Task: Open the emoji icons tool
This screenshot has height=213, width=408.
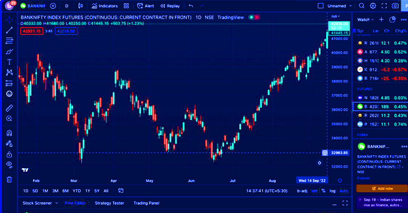Action: click(x=10, y=94)
